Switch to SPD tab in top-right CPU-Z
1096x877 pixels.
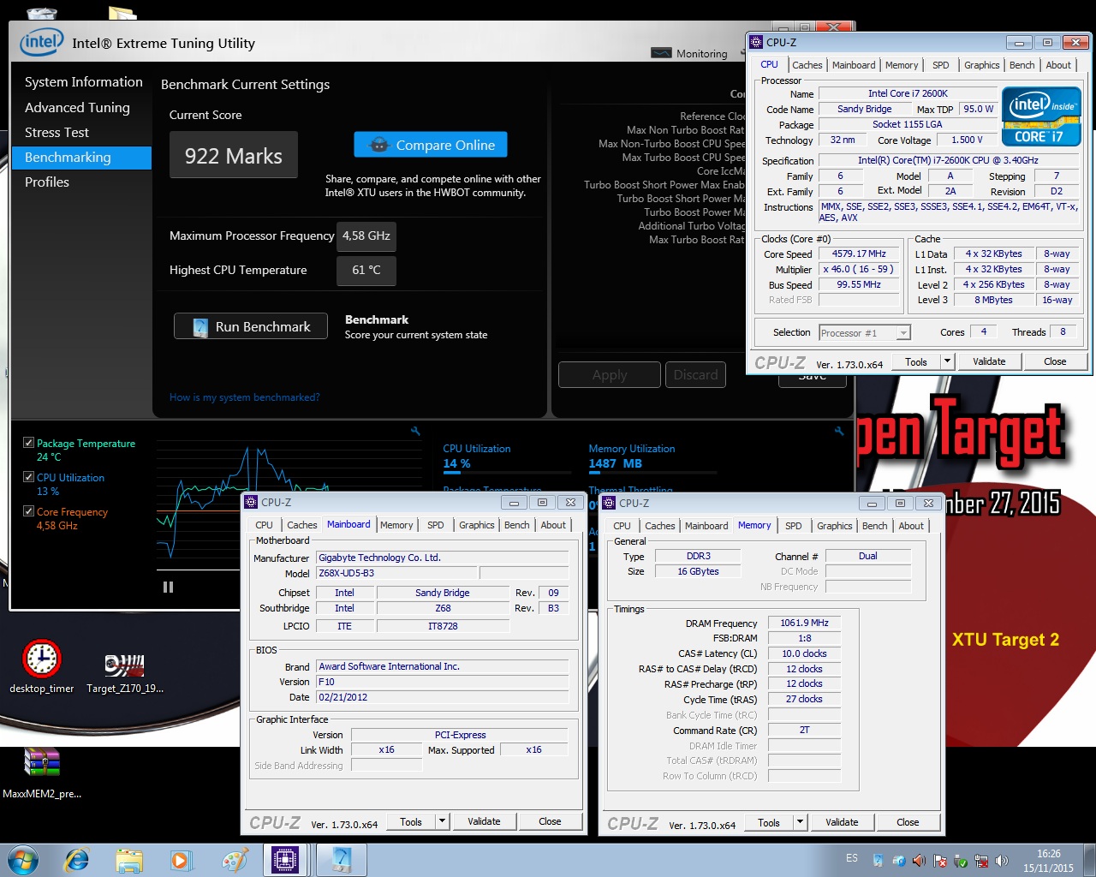tap(941, 65)
